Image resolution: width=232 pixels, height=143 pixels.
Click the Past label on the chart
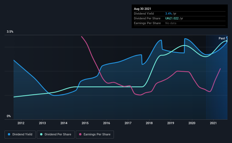222,38
